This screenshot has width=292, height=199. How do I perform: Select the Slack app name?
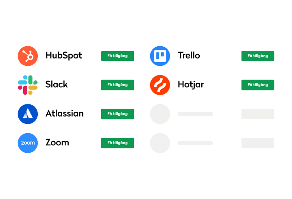pos(57,84)
